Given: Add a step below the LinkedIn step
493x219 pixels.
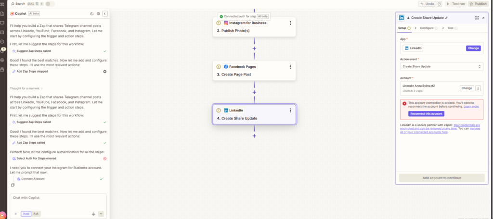Looking at the screenshot, I should [254, 136].
